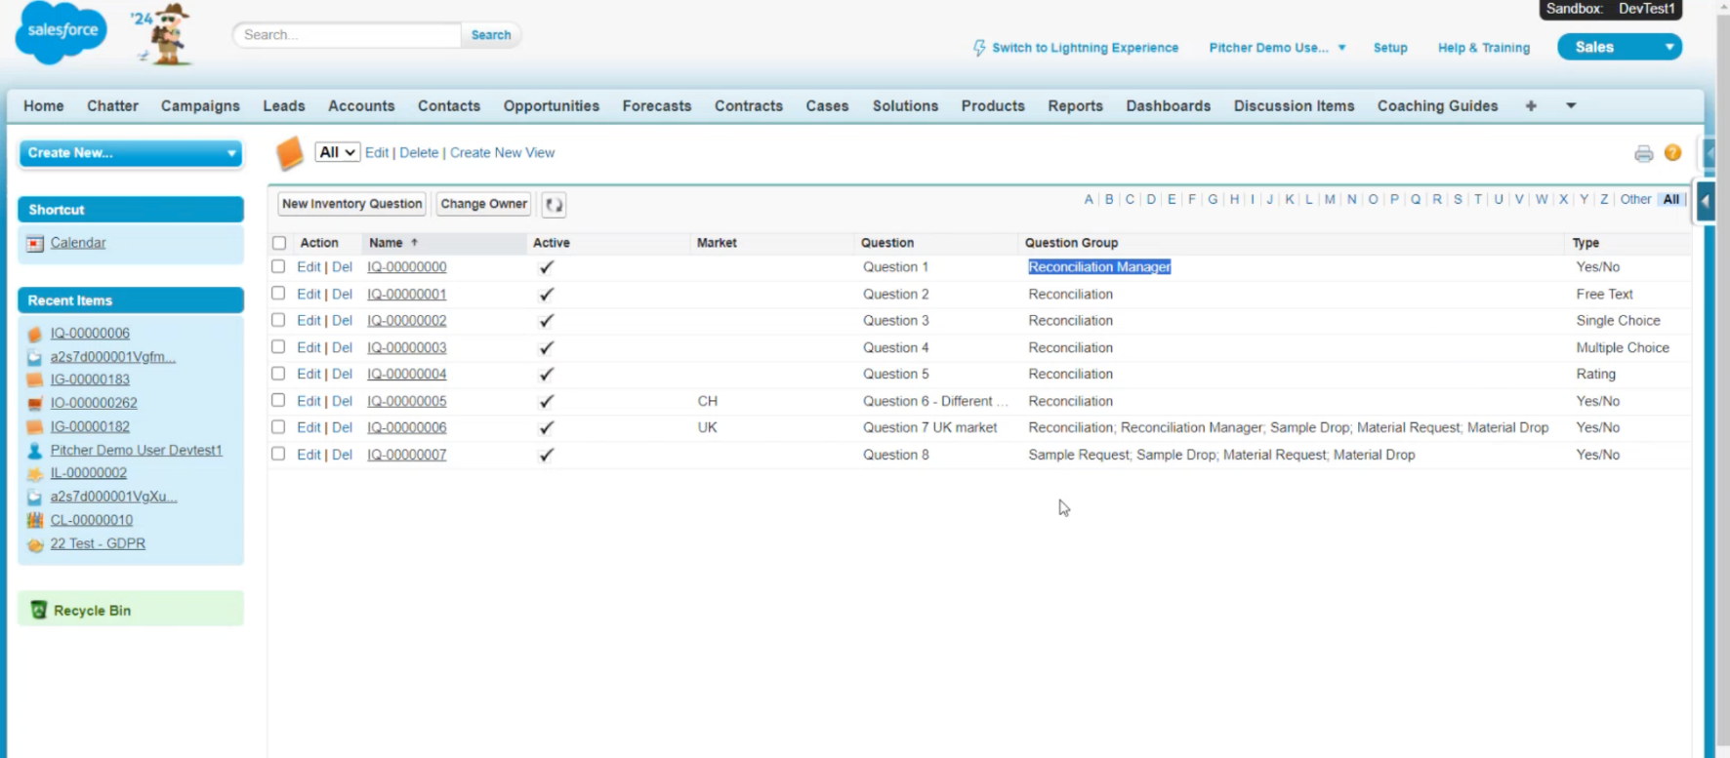
Task: Switch to the Reports tab
Action: pyautogui.click(x=1075, y=105)
